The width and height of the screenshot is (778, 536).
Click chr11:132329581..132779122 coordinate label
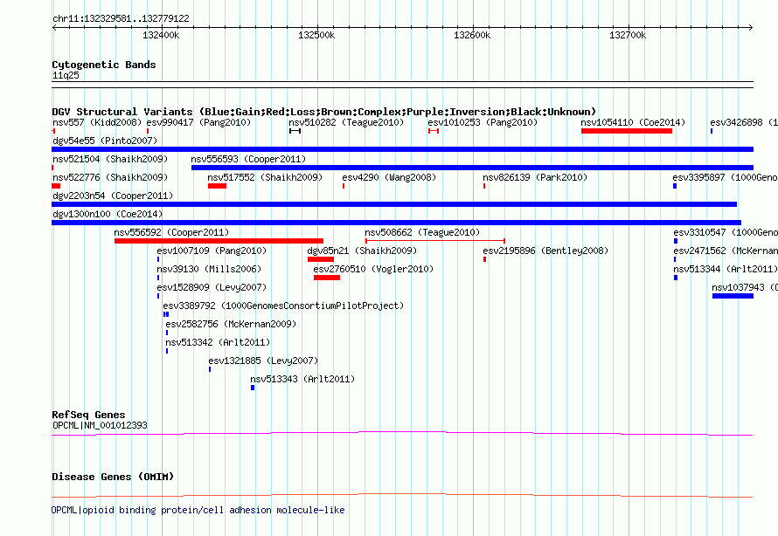coord(121,18)
